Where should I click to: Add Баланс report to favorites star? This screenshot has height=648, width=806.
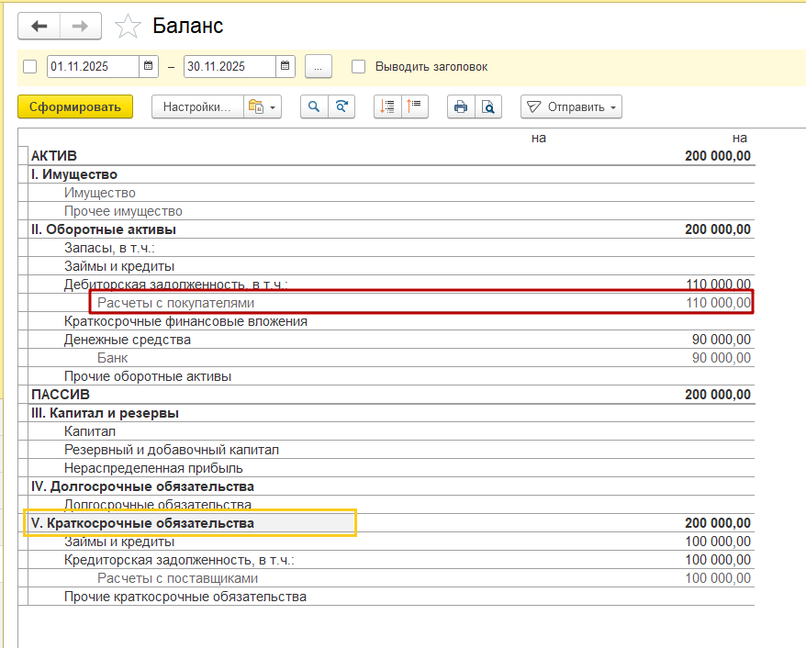click(x=128, y=27)
